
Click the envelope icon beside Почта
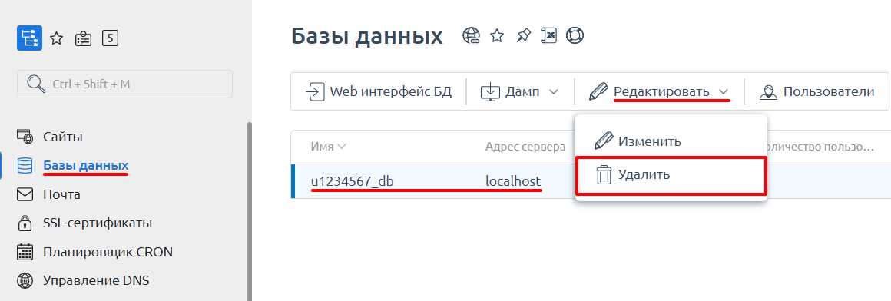[25, 195]
